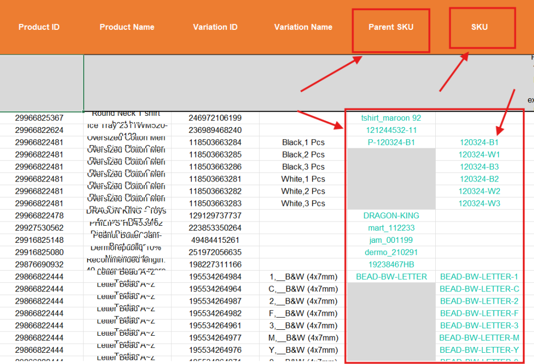Click the Product ID column header
Image resolution: width=534 pixels, height=364 pixels.
[x=39, y=27]
